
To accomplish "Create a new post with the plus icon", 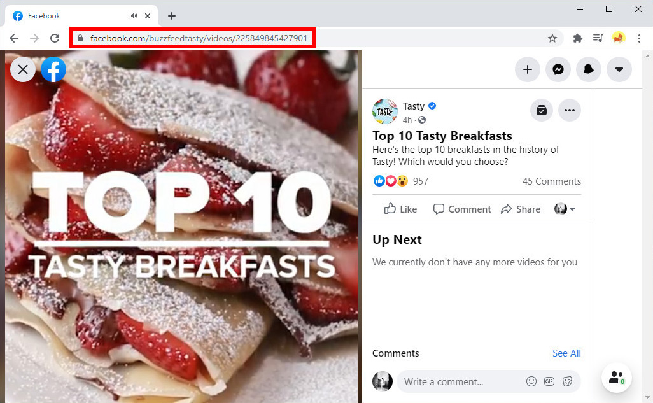I will pos(528,69).
